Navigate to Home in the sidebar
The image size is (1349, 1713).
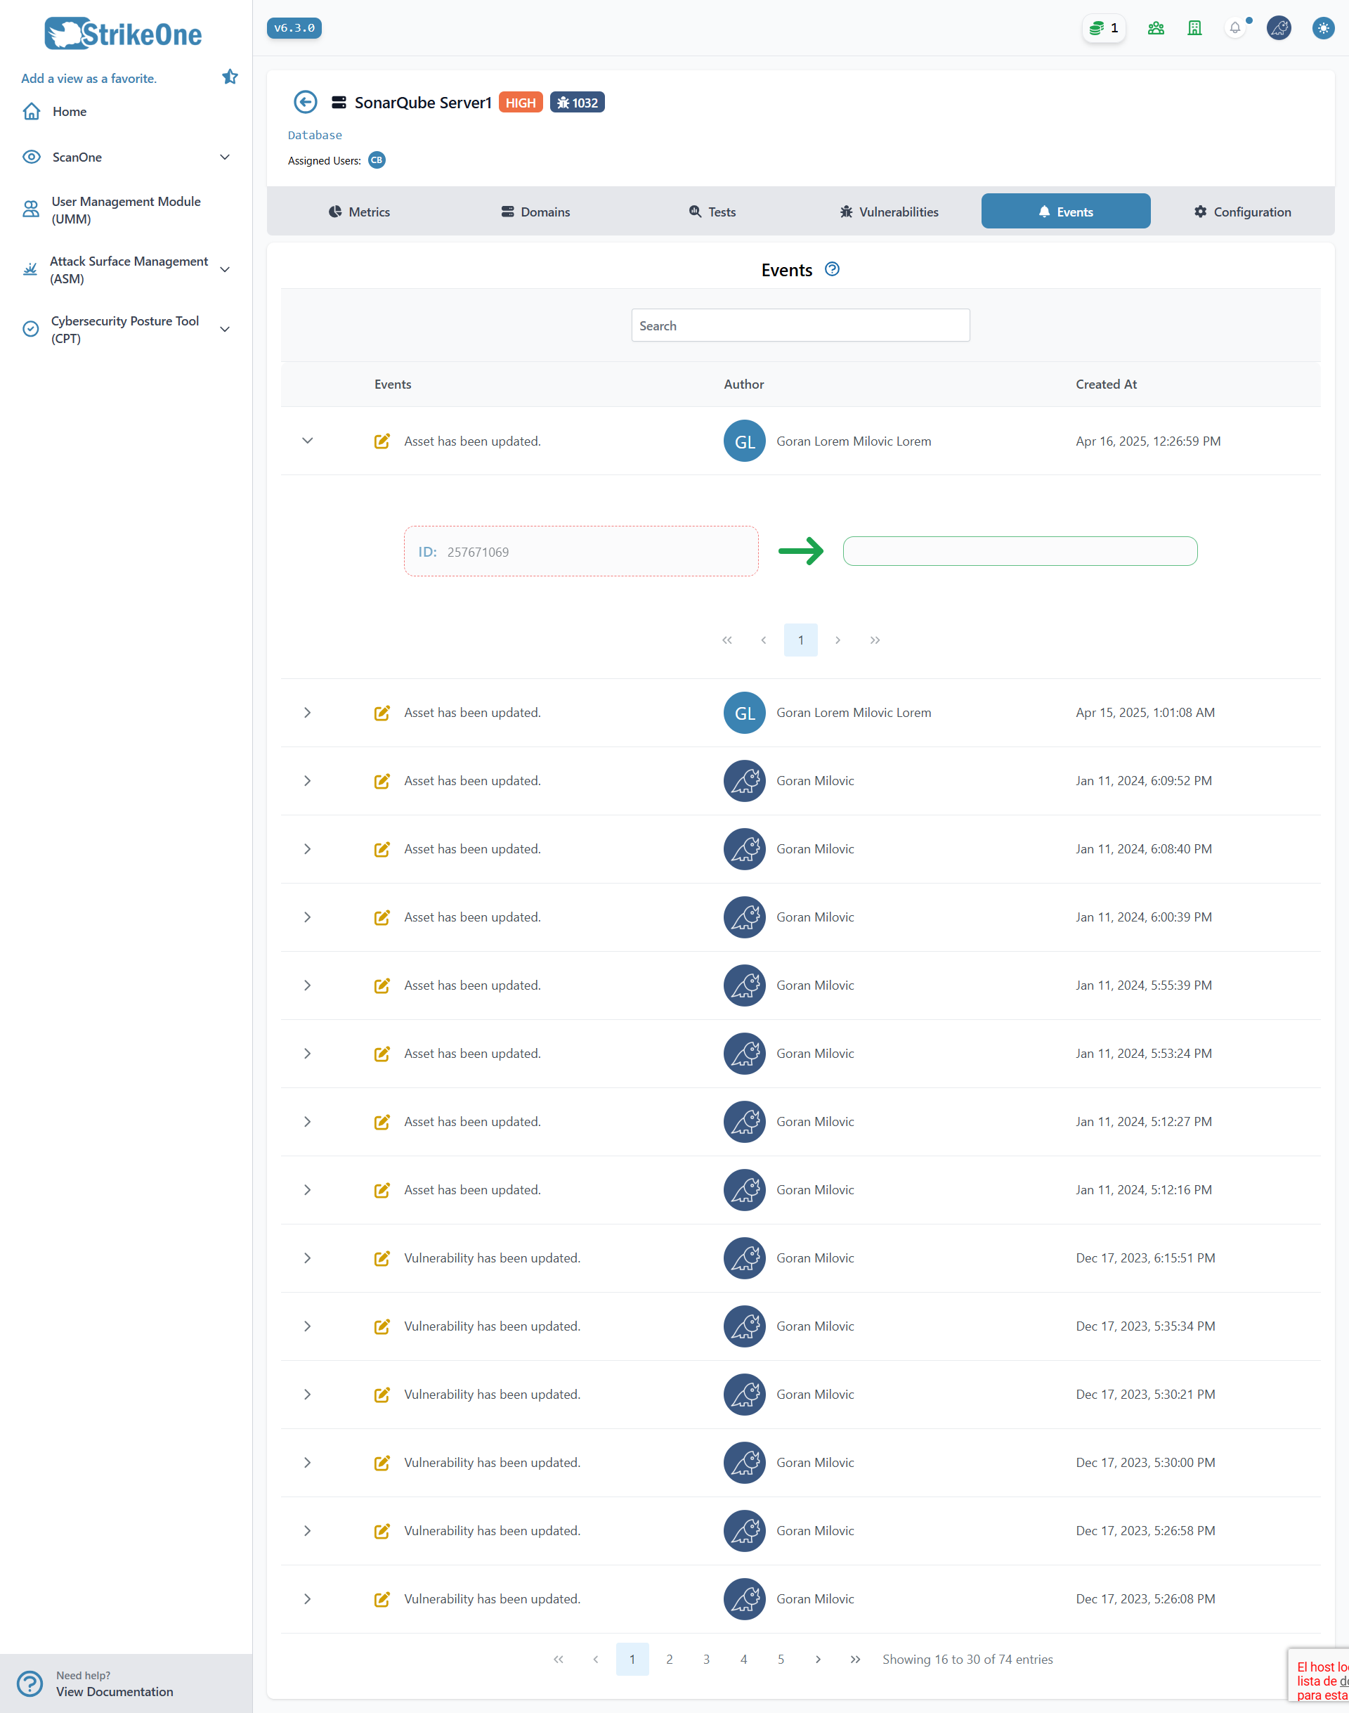pyautogui.click(x=70, y=111)
